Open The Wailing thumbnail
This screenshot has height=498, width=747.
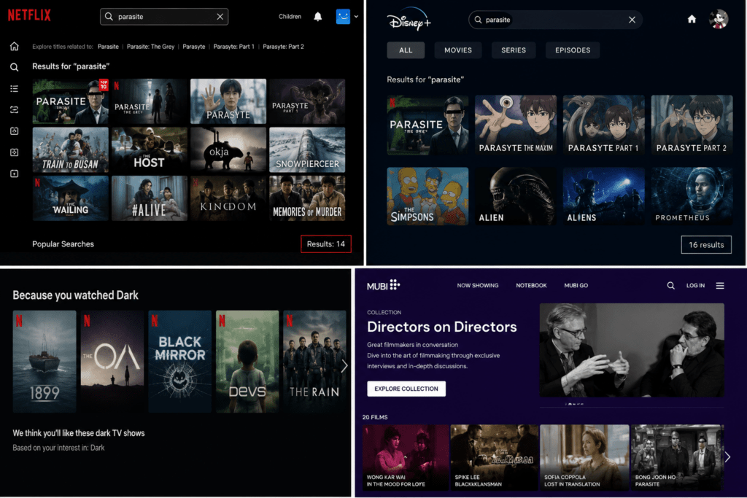coord(71,198)
